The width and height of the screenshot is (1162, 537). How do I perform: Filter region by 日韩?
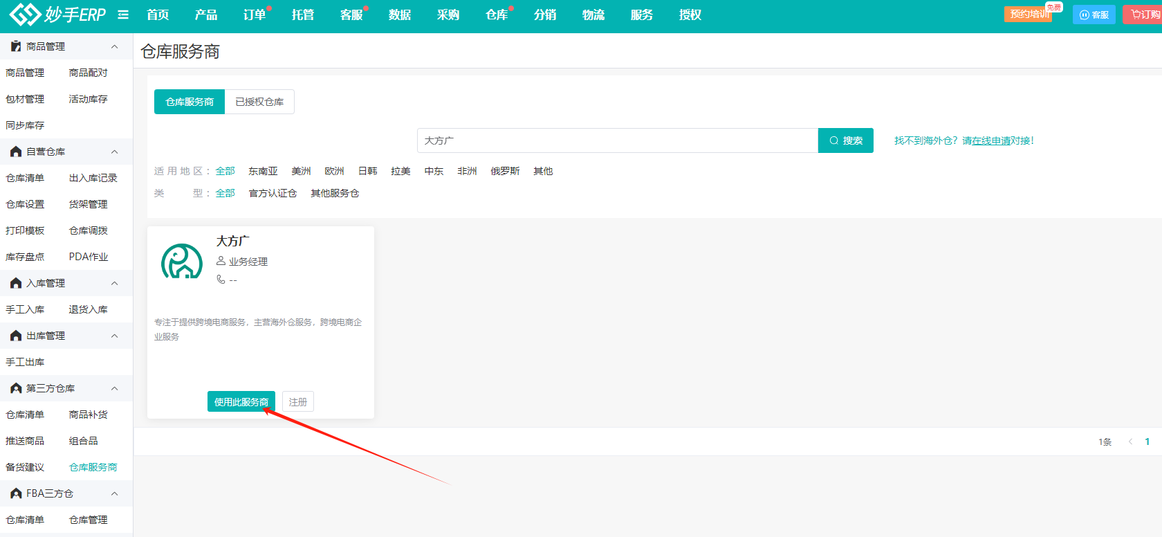coord(367,171)
